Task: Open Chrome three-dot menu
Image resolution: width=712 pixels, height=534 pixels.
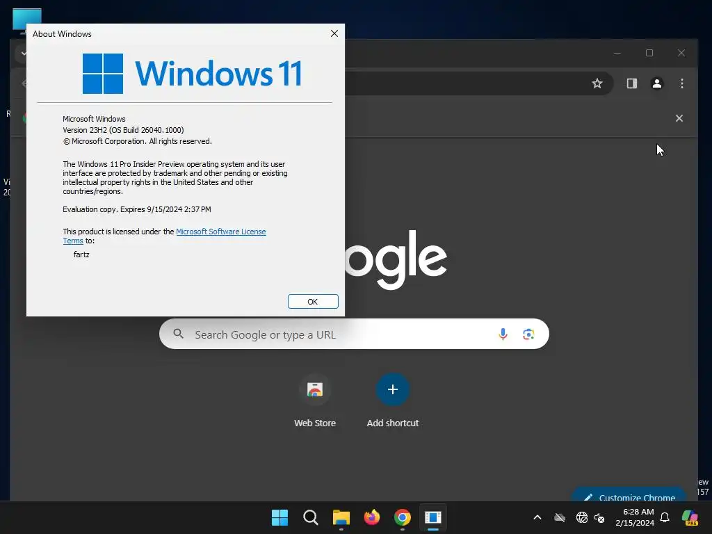Action: 681,83
